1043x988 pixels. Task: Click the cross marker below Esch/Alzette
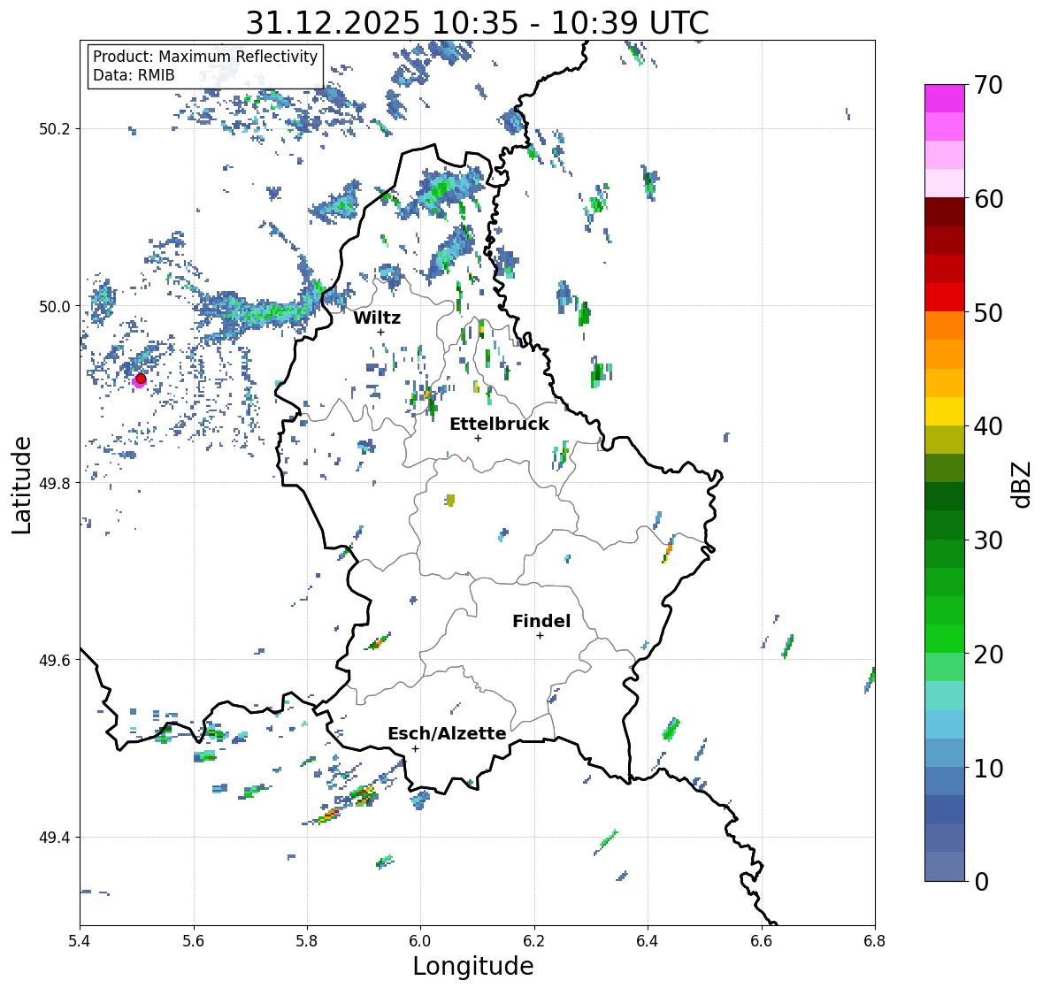point(415,748)
